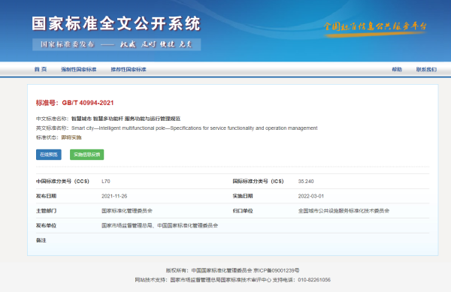The height and width of the screenshot is (292, 451).
Task: Click the green 实施信息反馈 button
Action: click(x=87, y=155)
